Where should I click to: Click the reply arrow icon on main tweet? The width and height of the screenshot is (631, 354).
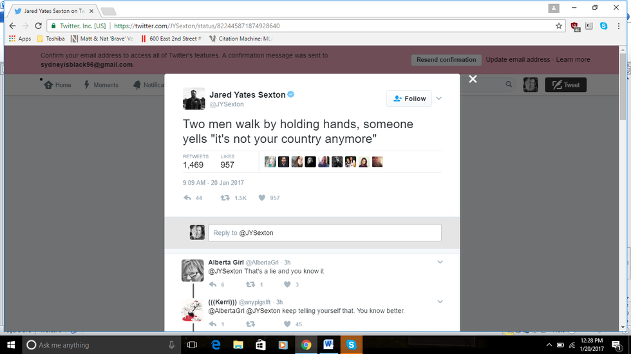pos(187,198)
